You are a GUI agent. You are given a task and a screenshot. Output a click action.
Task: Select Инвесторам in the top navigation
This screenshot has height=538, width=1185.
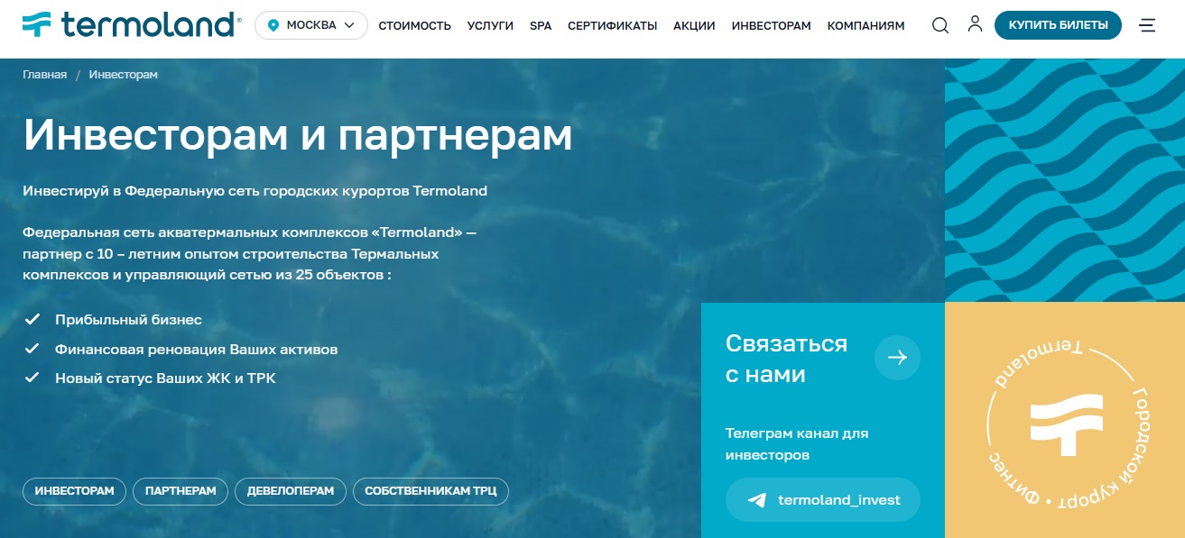pos(772,26)
